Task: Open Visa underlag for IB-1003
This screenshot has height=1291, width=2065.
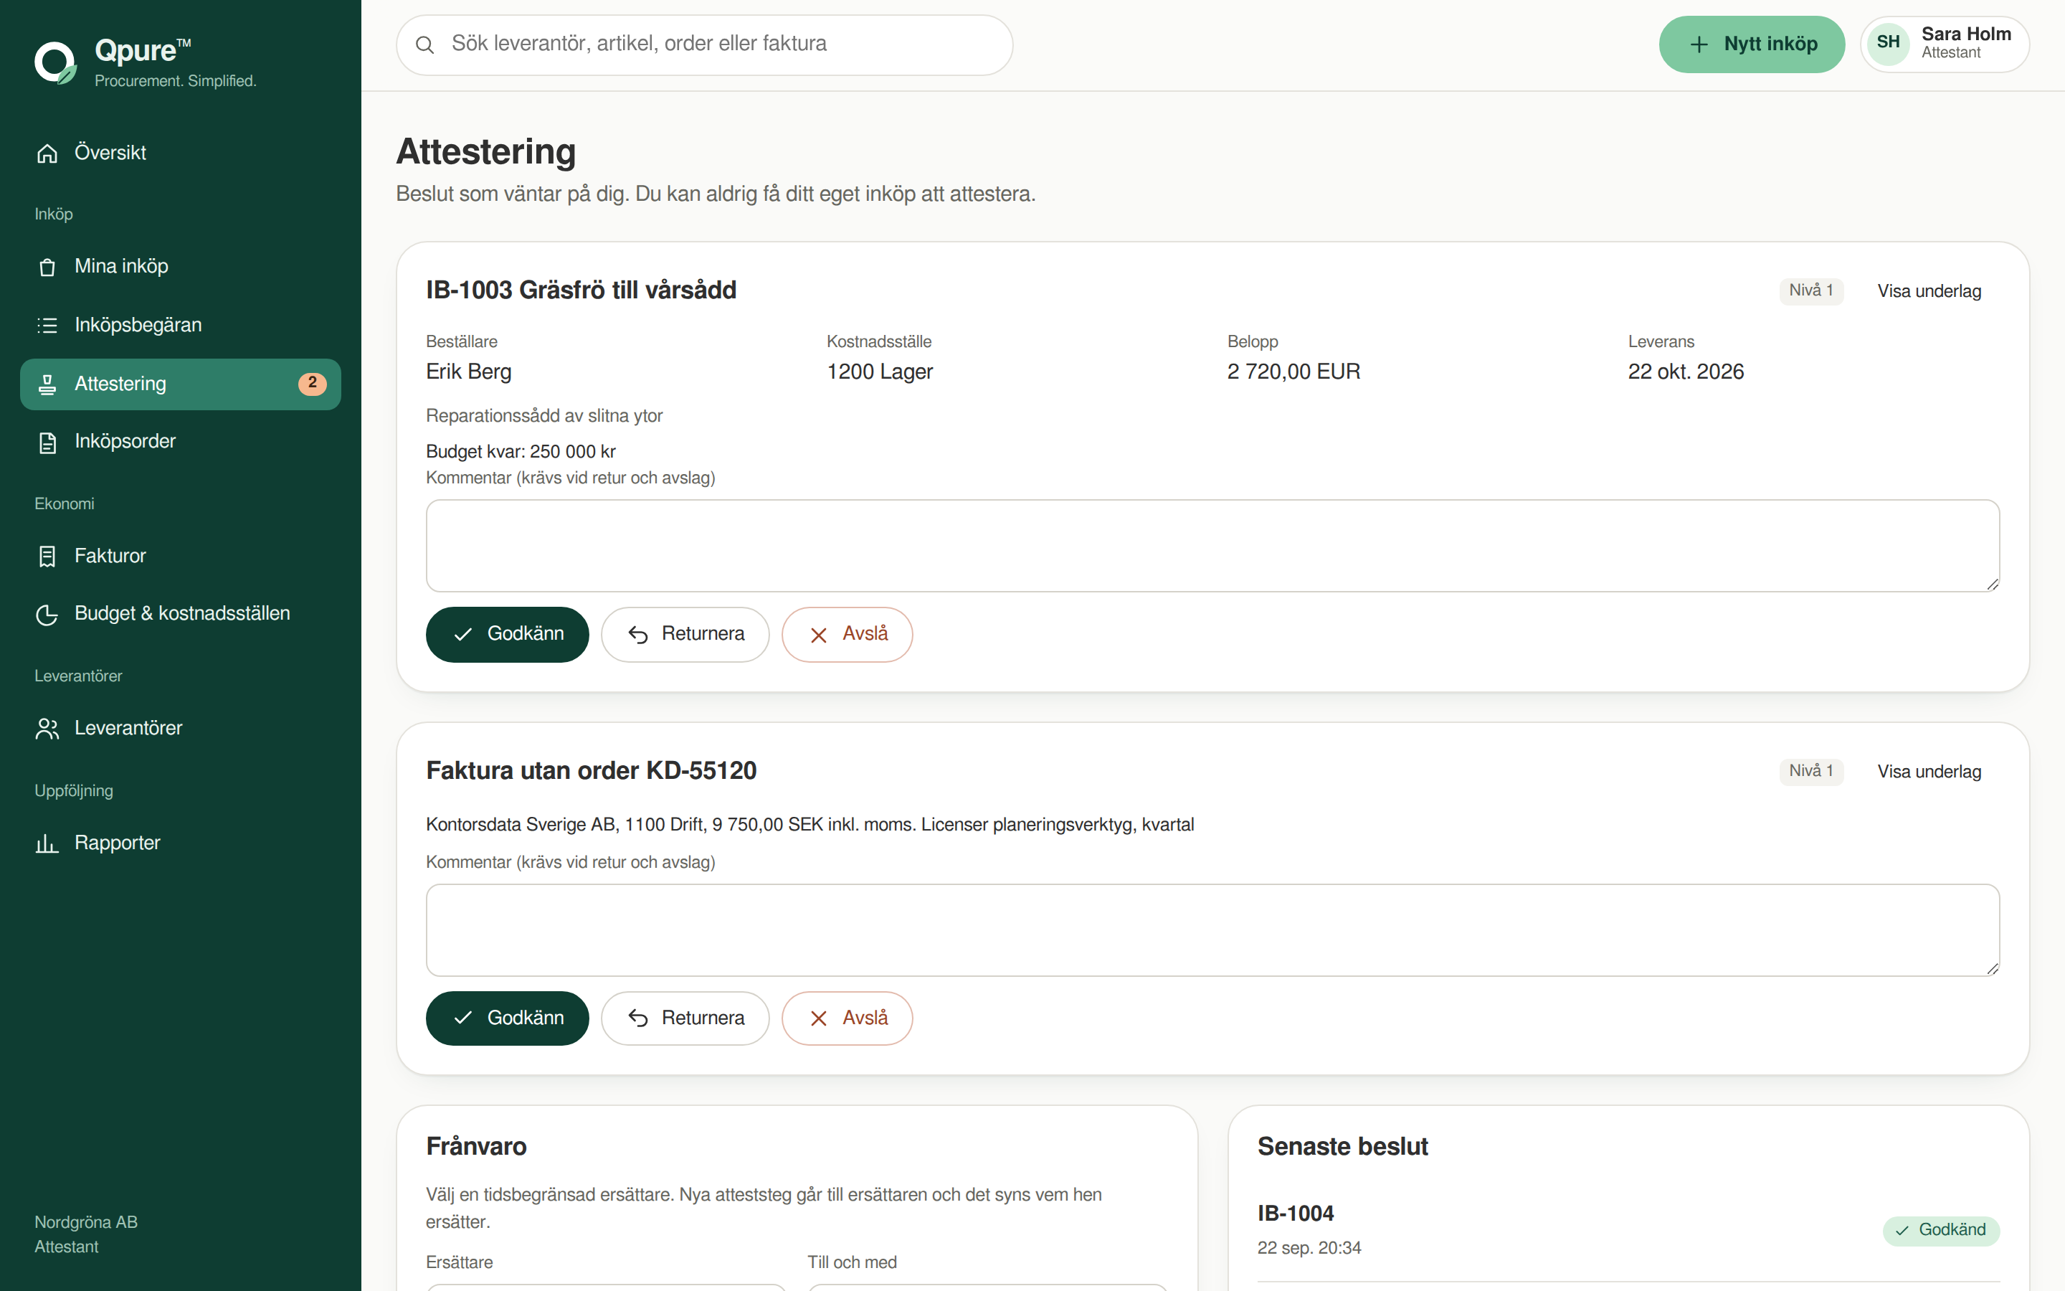Action: [1929, 291]
